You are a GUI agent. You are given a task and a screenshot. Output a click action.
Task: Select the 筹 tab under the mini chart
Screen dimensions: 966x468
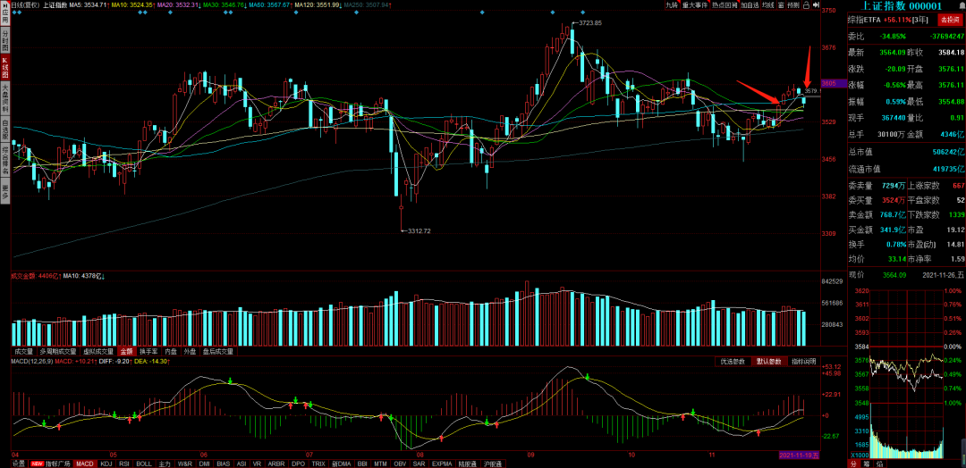pyautogui.click(x=868, y=464)
